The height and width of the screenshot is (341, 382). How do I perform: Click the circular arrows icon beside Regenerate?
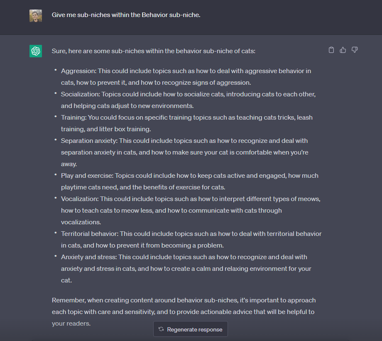(161, 329)
